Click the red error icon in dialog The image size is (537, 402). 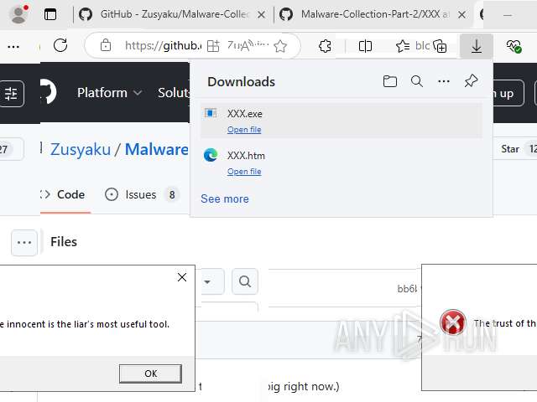click(x=453, y=322)
